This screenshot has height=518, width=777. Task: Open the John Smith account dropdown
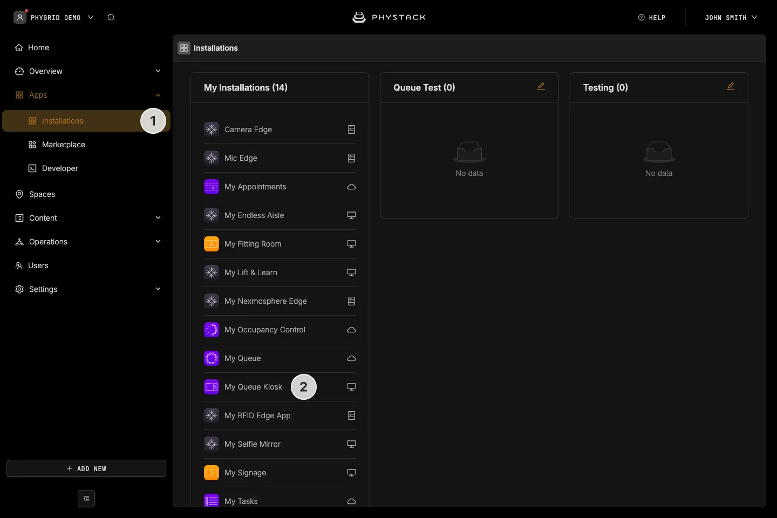731,17
